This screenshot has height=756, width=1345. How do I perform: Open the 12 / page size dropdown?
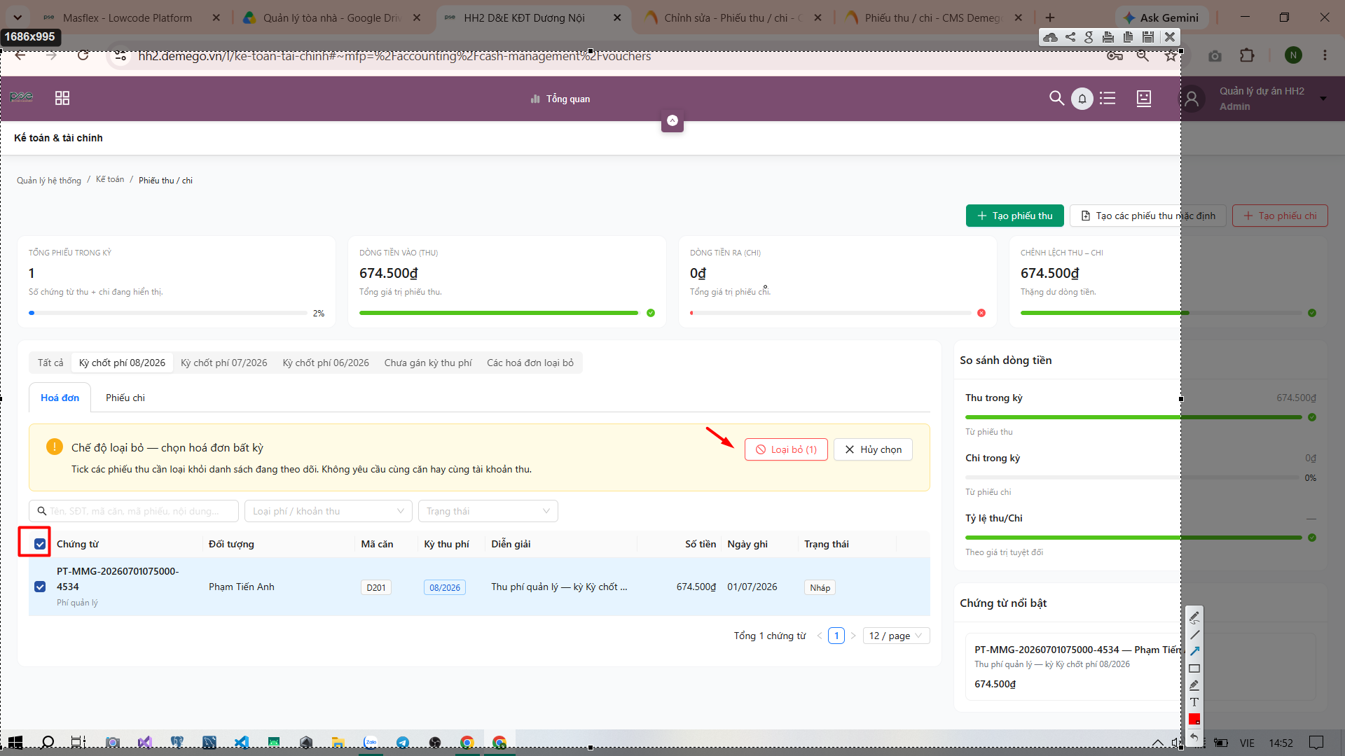[x=897, y=636]
